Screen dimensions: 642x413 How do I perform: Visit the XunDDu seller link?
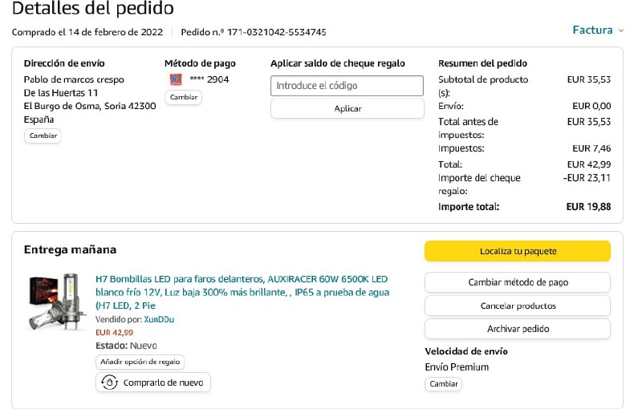[x=160, y=319]
